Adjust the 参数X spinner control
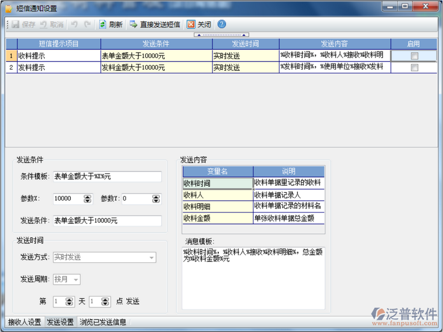 click(87, 199)
